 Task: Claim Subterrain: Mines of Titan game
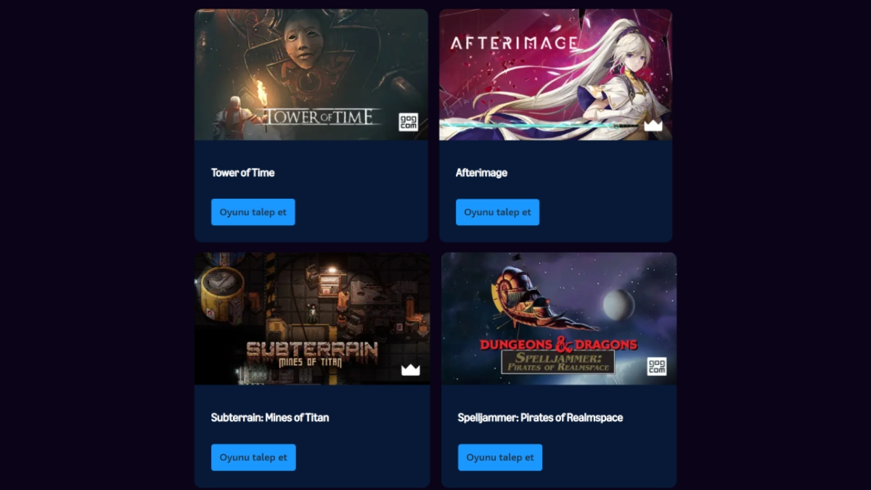pos(253,457)
